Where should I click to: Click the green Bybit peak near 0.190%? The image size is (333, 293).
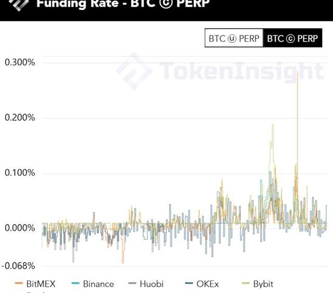pyautogui.click(x=272, y=125)
